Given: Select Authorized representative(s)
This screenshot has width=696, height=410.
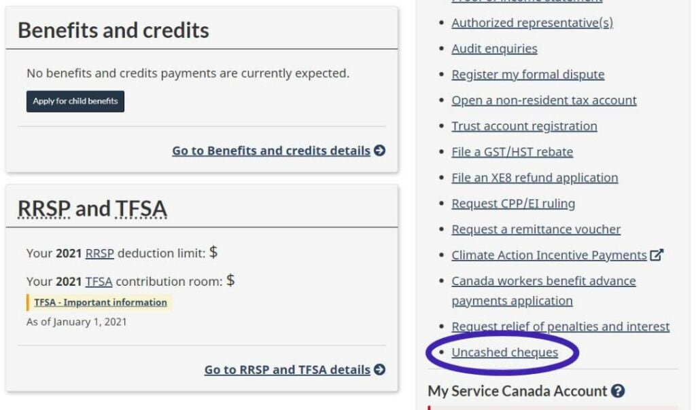Looking at the screenshot, I should pyautogui.click(x=532, y=22).
